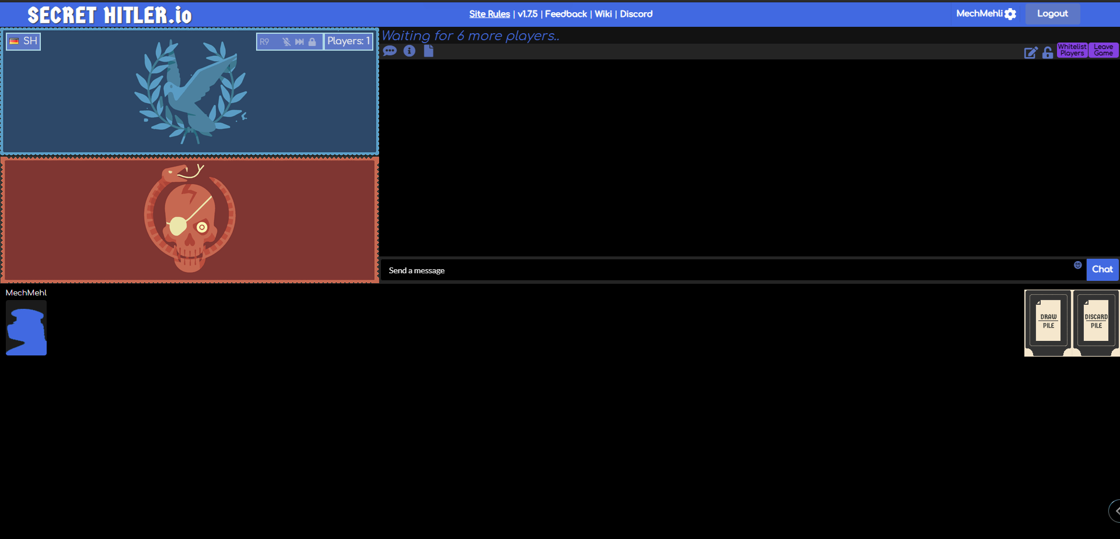Click the MechMehli username in header
The height and width of the screenshot is (539, 1120).
point(979,13)
